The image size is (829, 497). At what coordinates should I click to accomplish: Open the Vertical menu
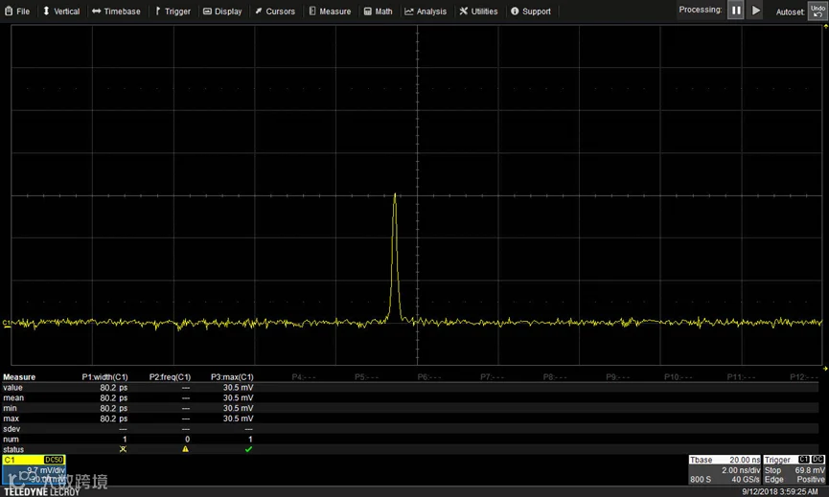(61, 11)
